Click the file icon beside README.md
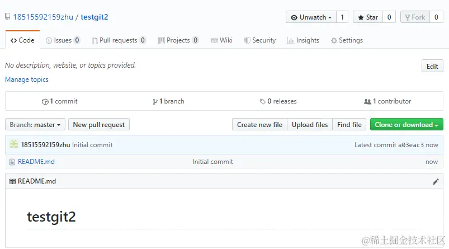The width and height of the screenshot is (449, 249). pyautogui.click(x=12, y=162)
